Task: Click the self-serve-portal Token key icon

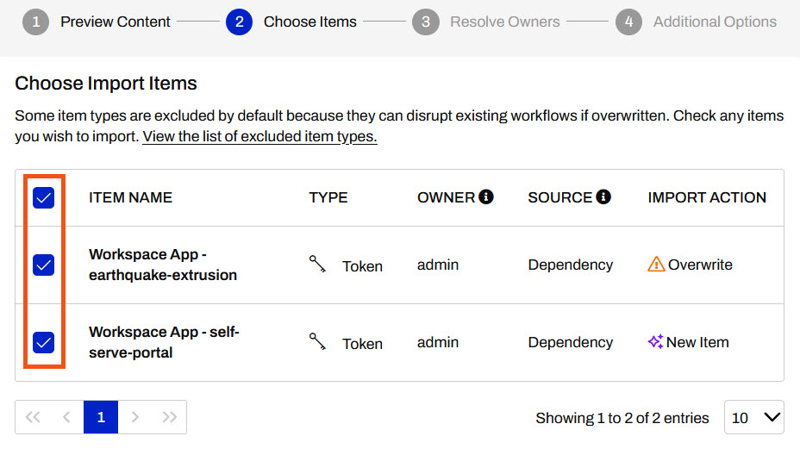Action: click(x=317, y=342)
